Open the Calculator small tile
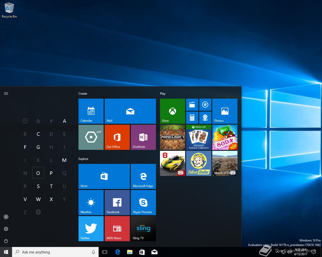This screenshot has width=322, height=257. pyautogui.click(x=192, y=118)
